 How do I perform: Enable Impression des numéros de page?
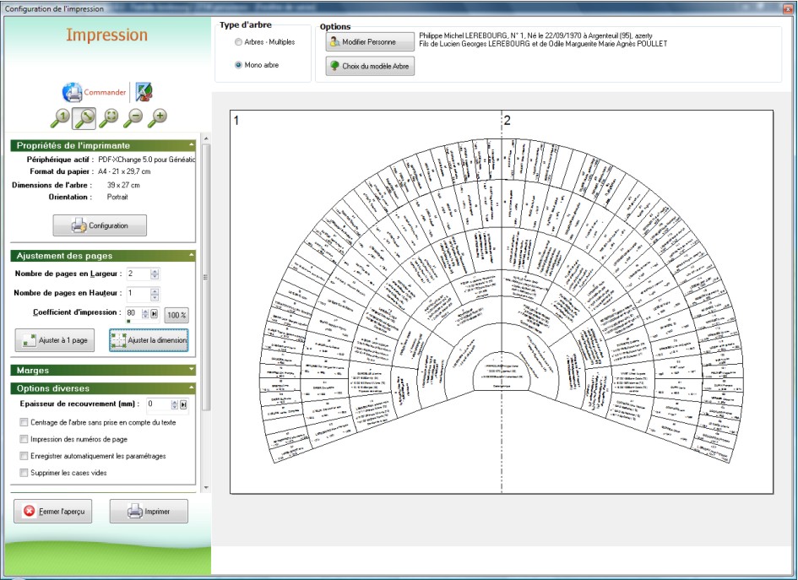click(24, 439)
